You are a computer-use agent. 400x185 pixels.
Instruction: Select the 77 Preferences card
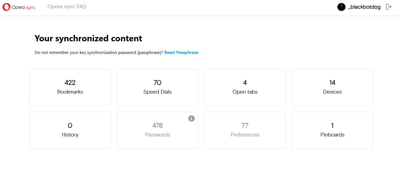pos(245,130)
